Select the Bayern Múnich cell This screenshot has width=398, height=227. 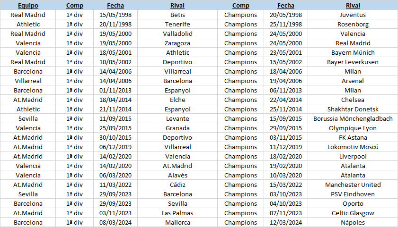pos(353,52)
